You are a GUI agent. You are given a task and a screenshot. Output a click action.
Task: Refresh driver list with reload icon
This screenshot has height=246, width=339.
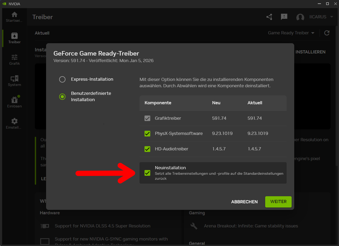click(x=327, y=33)
